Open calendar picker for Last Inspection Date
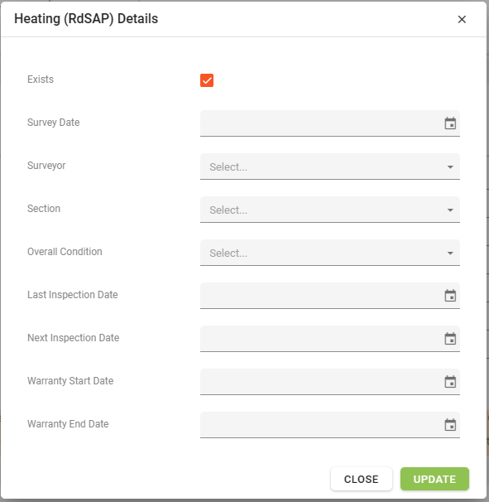 coord(450,296)
